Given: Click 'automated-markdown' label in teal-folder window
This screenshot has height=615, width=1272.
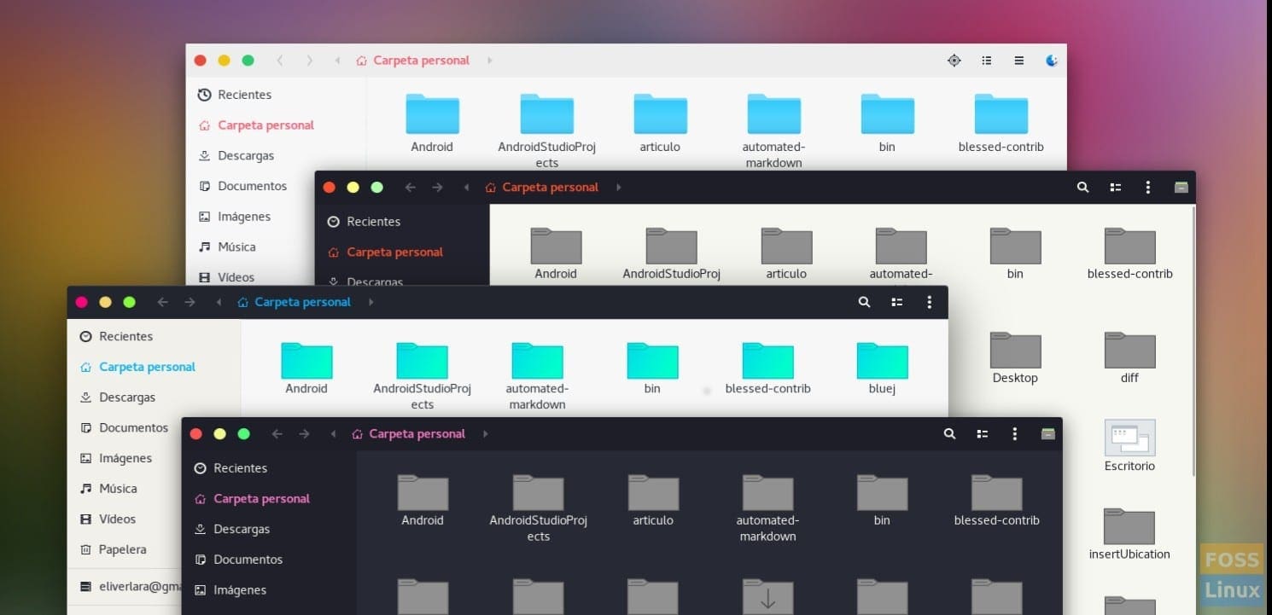Looking at the screenshot, I should click(537, 397).
